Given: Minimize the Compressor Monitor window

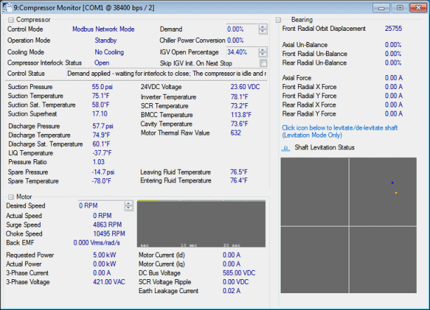Looking at the screenshot, I should [381, 8].
